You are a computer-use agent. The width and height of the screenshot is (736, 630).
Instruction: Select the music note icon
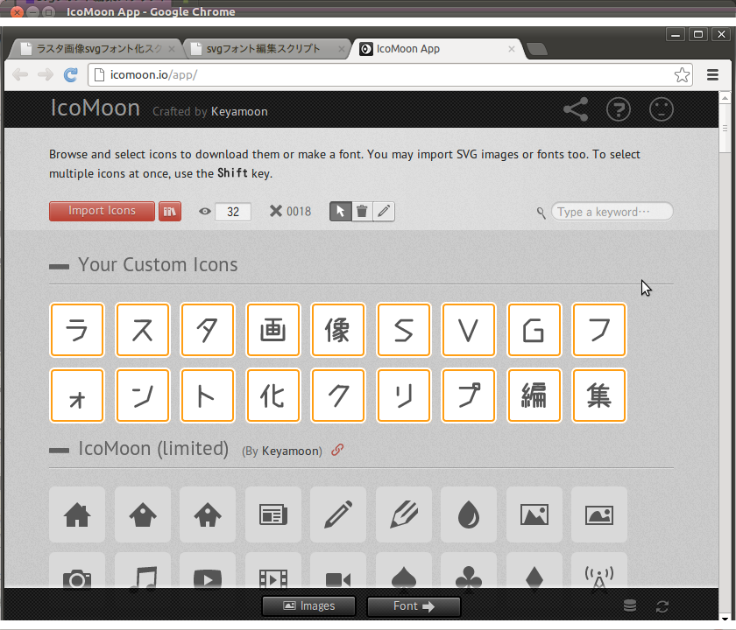(x=142, y=570)
